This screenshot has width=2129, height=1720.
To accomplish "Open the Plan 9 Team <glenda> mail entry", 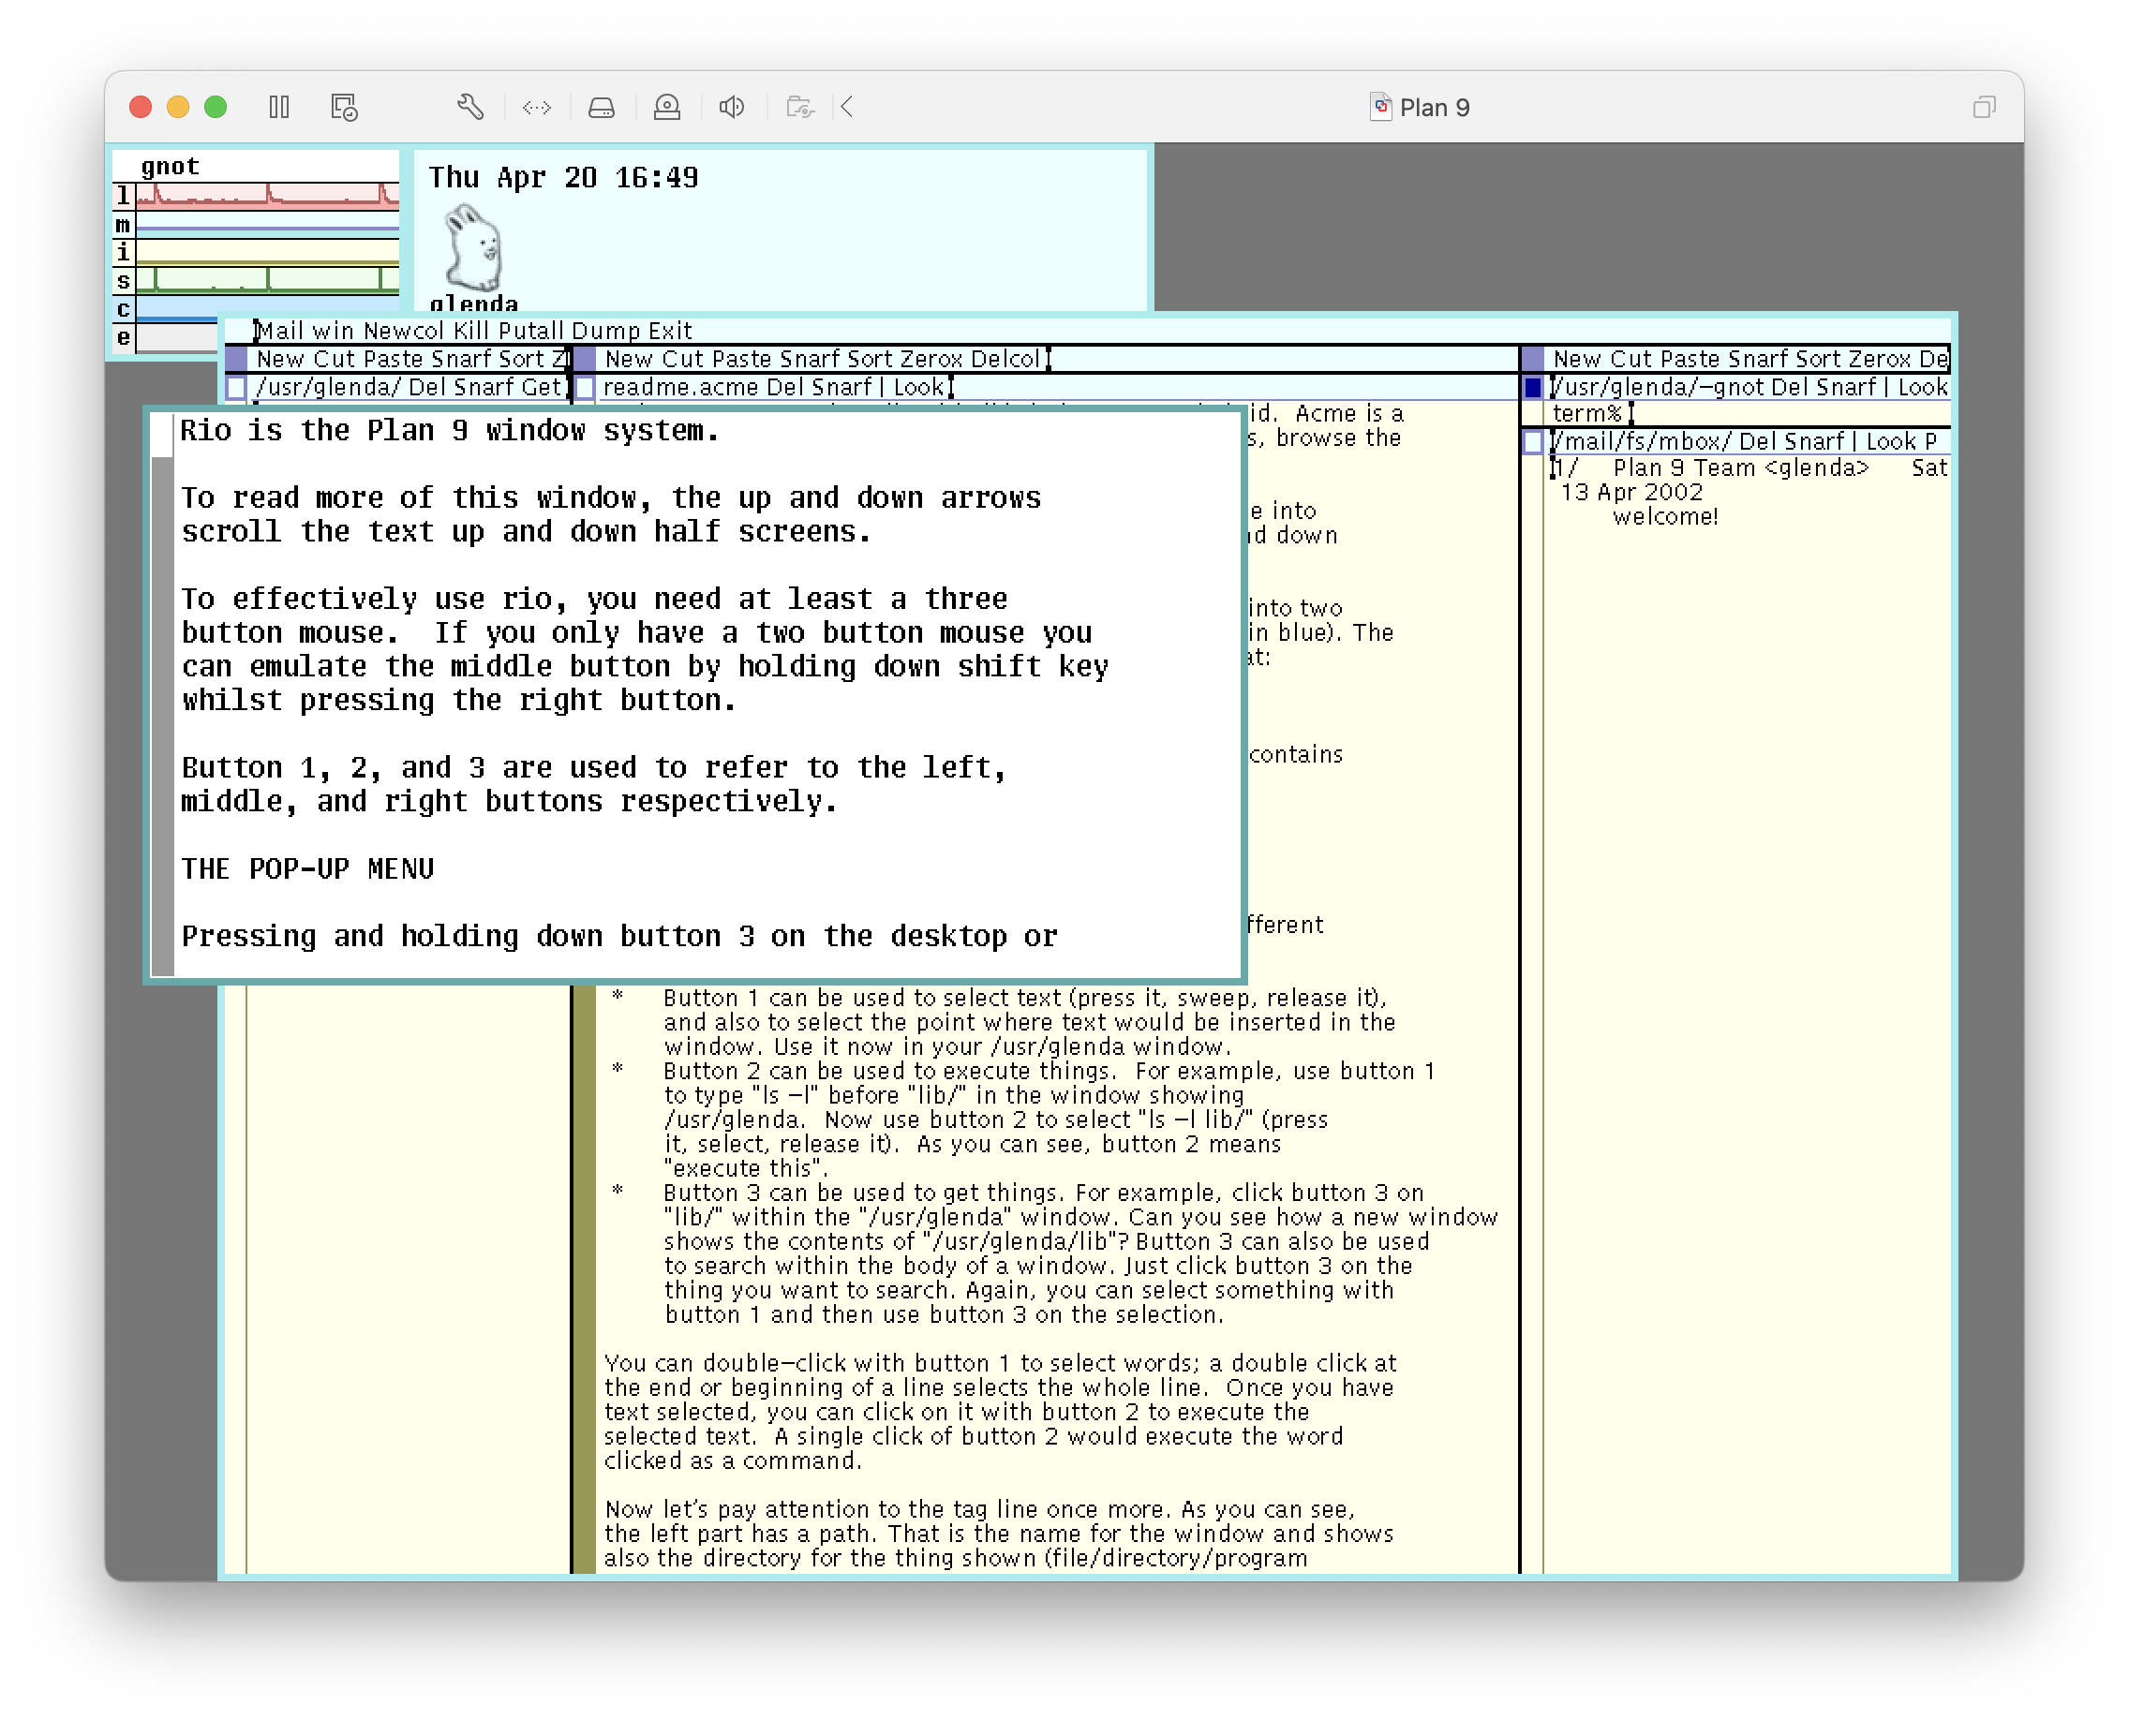I will click(1740, 467).
